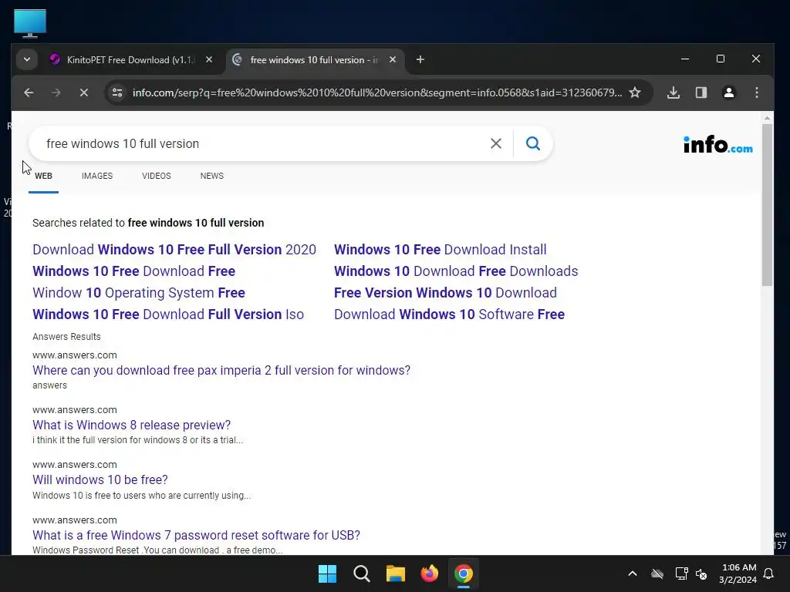The height and width of the screenshot is (592, 790).
Task: Open the Windows 7 password reset software result
Action: [x=197, y=535]
